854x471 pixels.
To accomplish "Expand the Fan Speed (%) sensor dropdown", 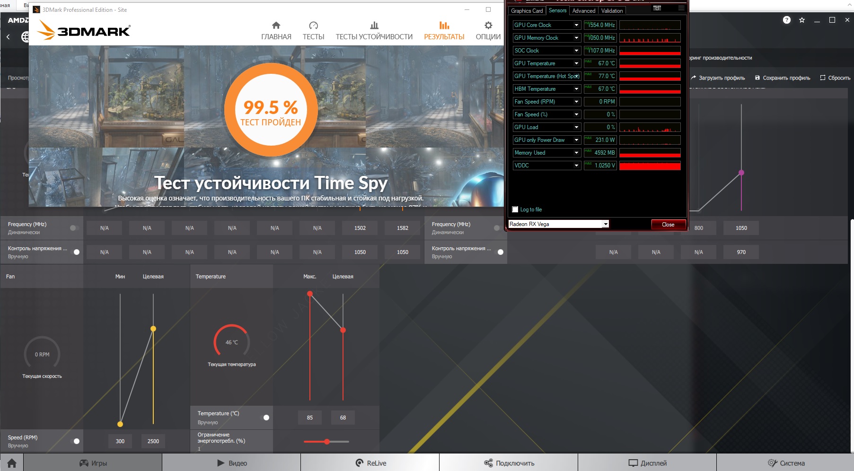I will click(x=576, y=114).
